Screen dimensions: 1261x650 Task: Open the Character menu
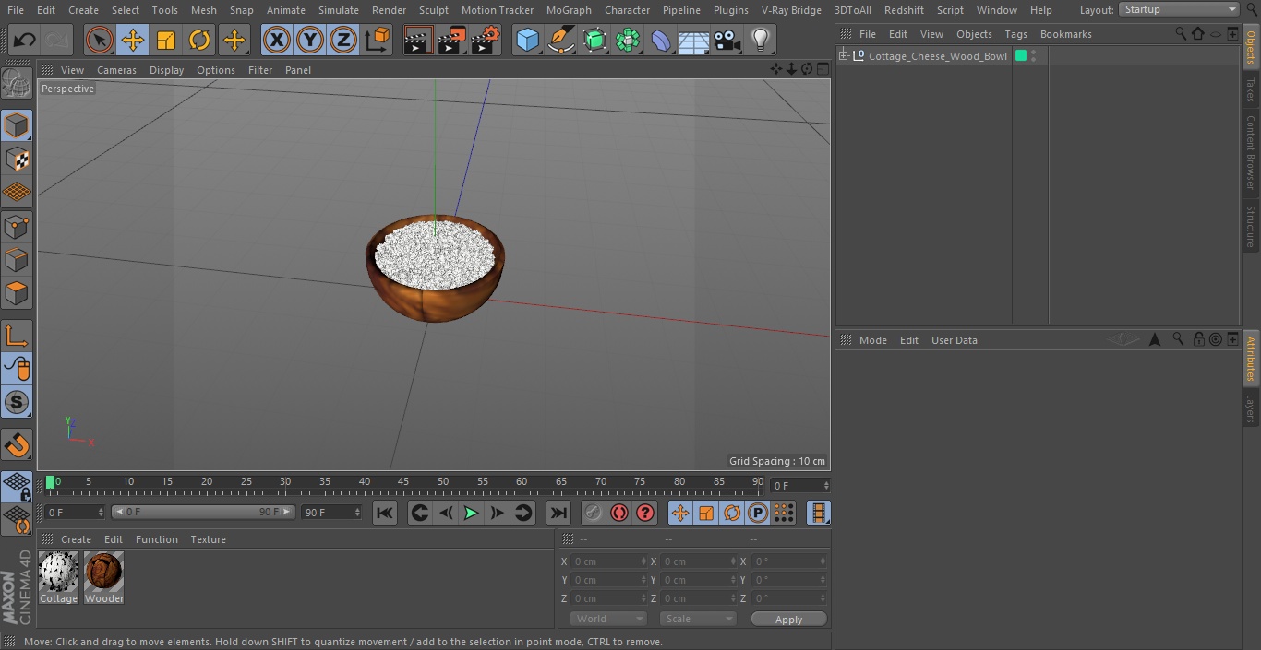(x=627, y=10)
